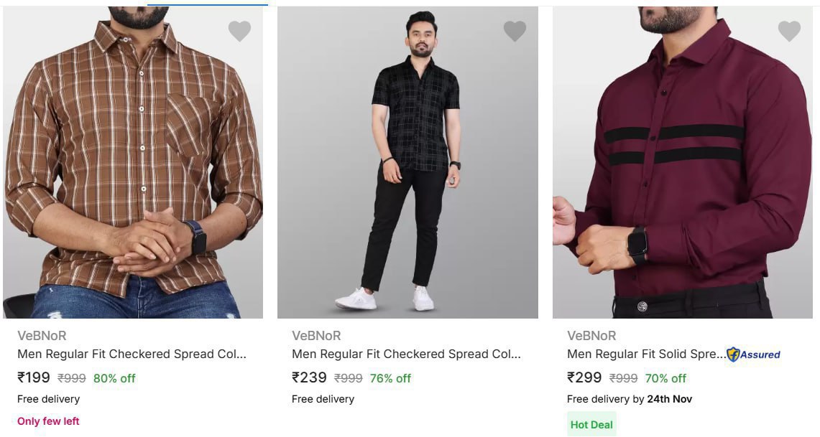This screenshot has width=820, height=437.
Task: Click VeBNoR brand name under brown shirt
Action: click(42, 335)
